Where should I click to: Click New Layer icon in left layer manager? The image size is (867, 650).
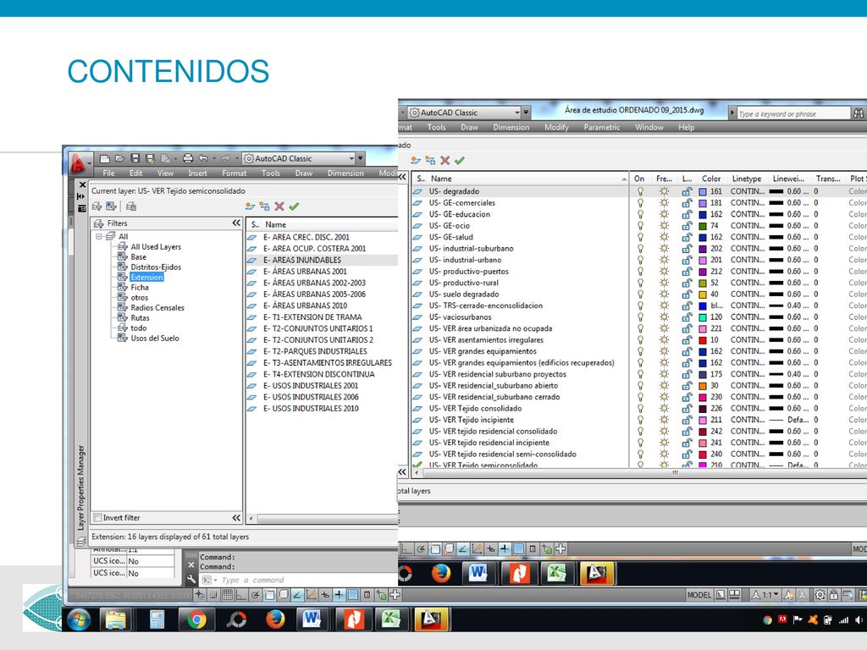coord(251,207)
